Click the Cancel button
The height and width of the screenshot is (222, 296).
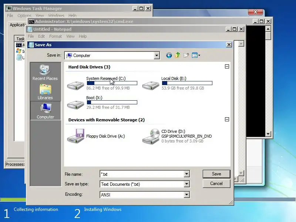click(216, 184)
